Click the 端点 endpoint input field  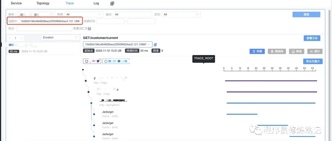click(x=133, y=15)
